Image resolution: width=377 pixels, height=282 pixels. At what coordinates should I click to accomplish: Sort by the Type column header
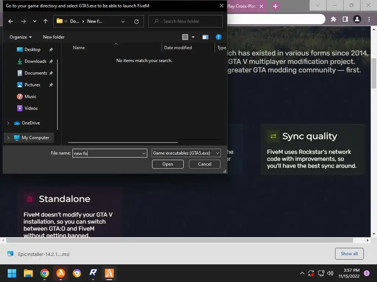[221, 48]
